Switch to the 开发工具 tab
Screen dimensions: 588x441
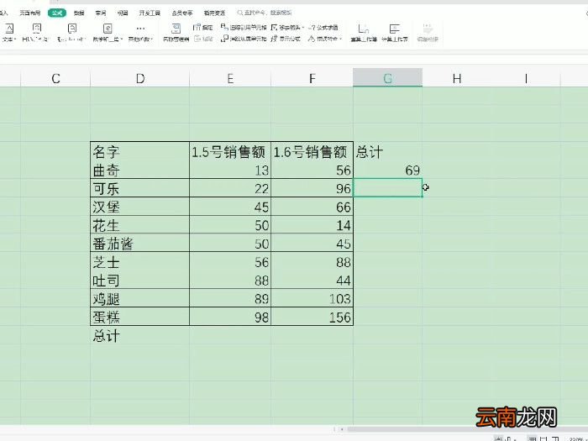pos(150,13)
